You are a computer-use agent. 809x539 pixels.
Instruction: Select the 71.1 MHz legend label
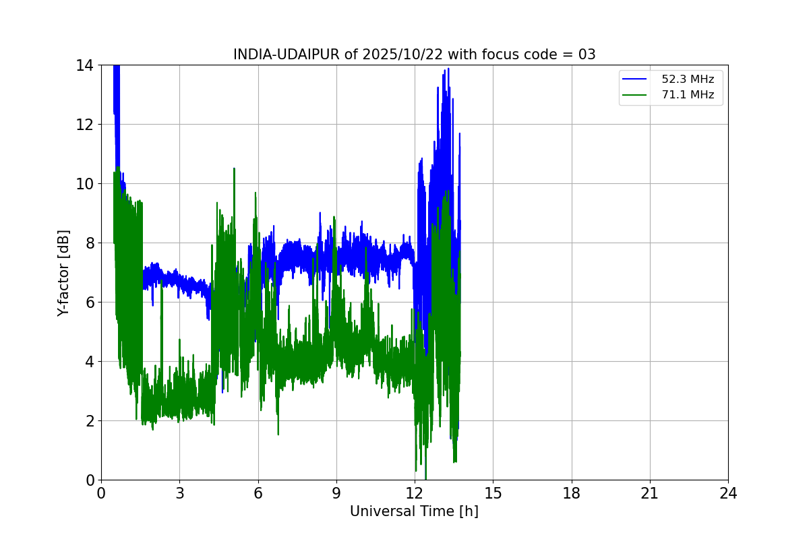pyautogui.click(x=688, y=95)
